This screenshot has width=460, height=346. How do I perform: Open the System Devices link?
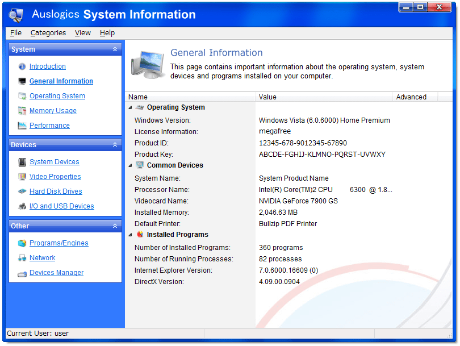point(55,162)
